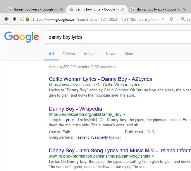
Task: Switch to the third danny boy lyrics tab
Action: (158, 9)
